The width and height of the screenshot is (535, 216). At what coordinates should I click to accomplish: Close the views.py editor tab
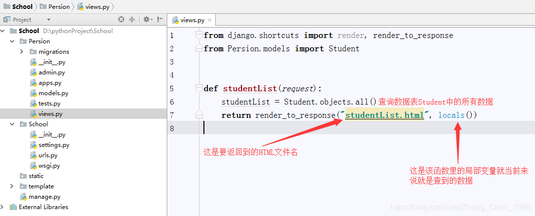(x=209, y=20)
